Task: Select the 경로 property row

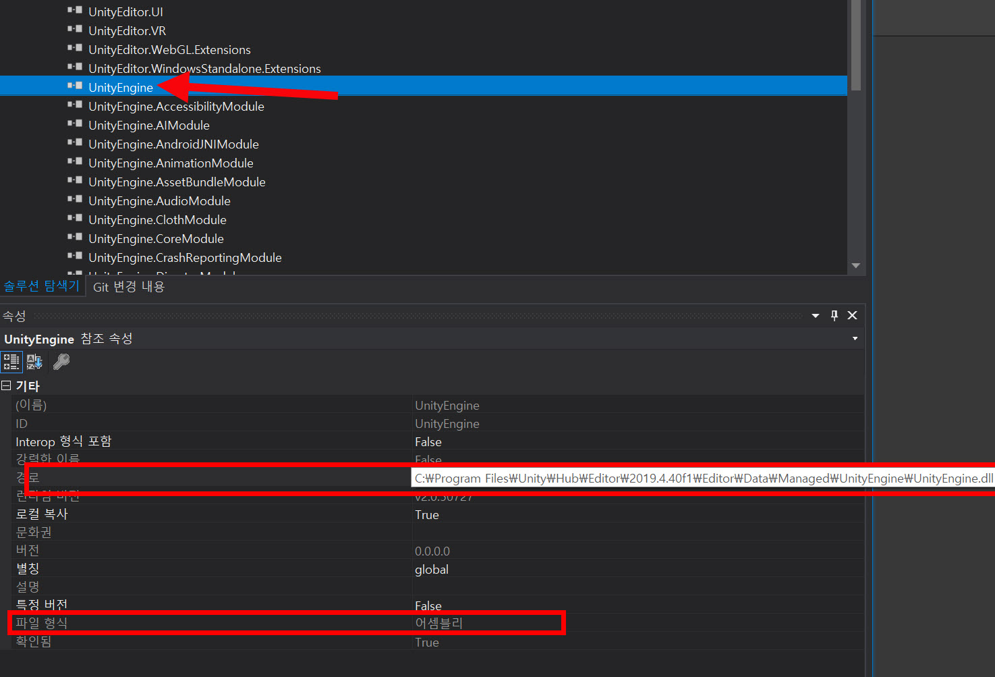Action: click(438, 478)
